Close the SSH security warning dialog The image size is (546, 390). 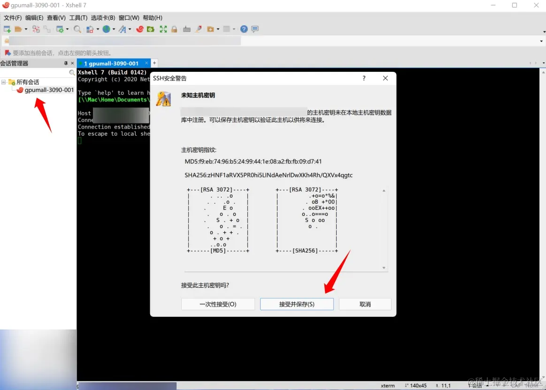[x=385, y=78]
